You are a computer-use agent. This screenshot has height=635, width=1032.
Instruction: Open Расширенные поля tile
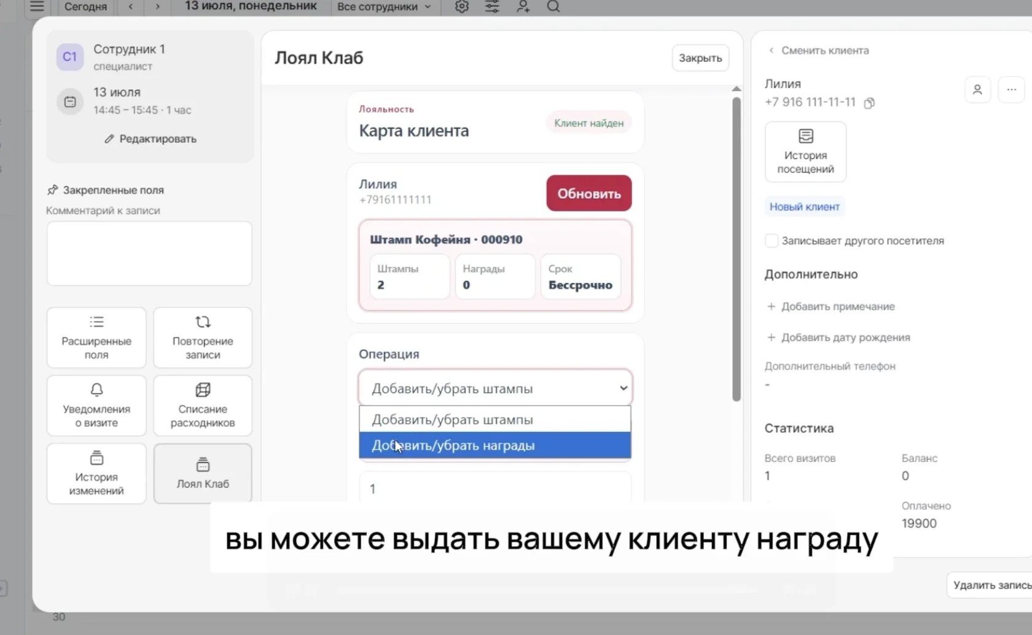click(x=96, y=337)
